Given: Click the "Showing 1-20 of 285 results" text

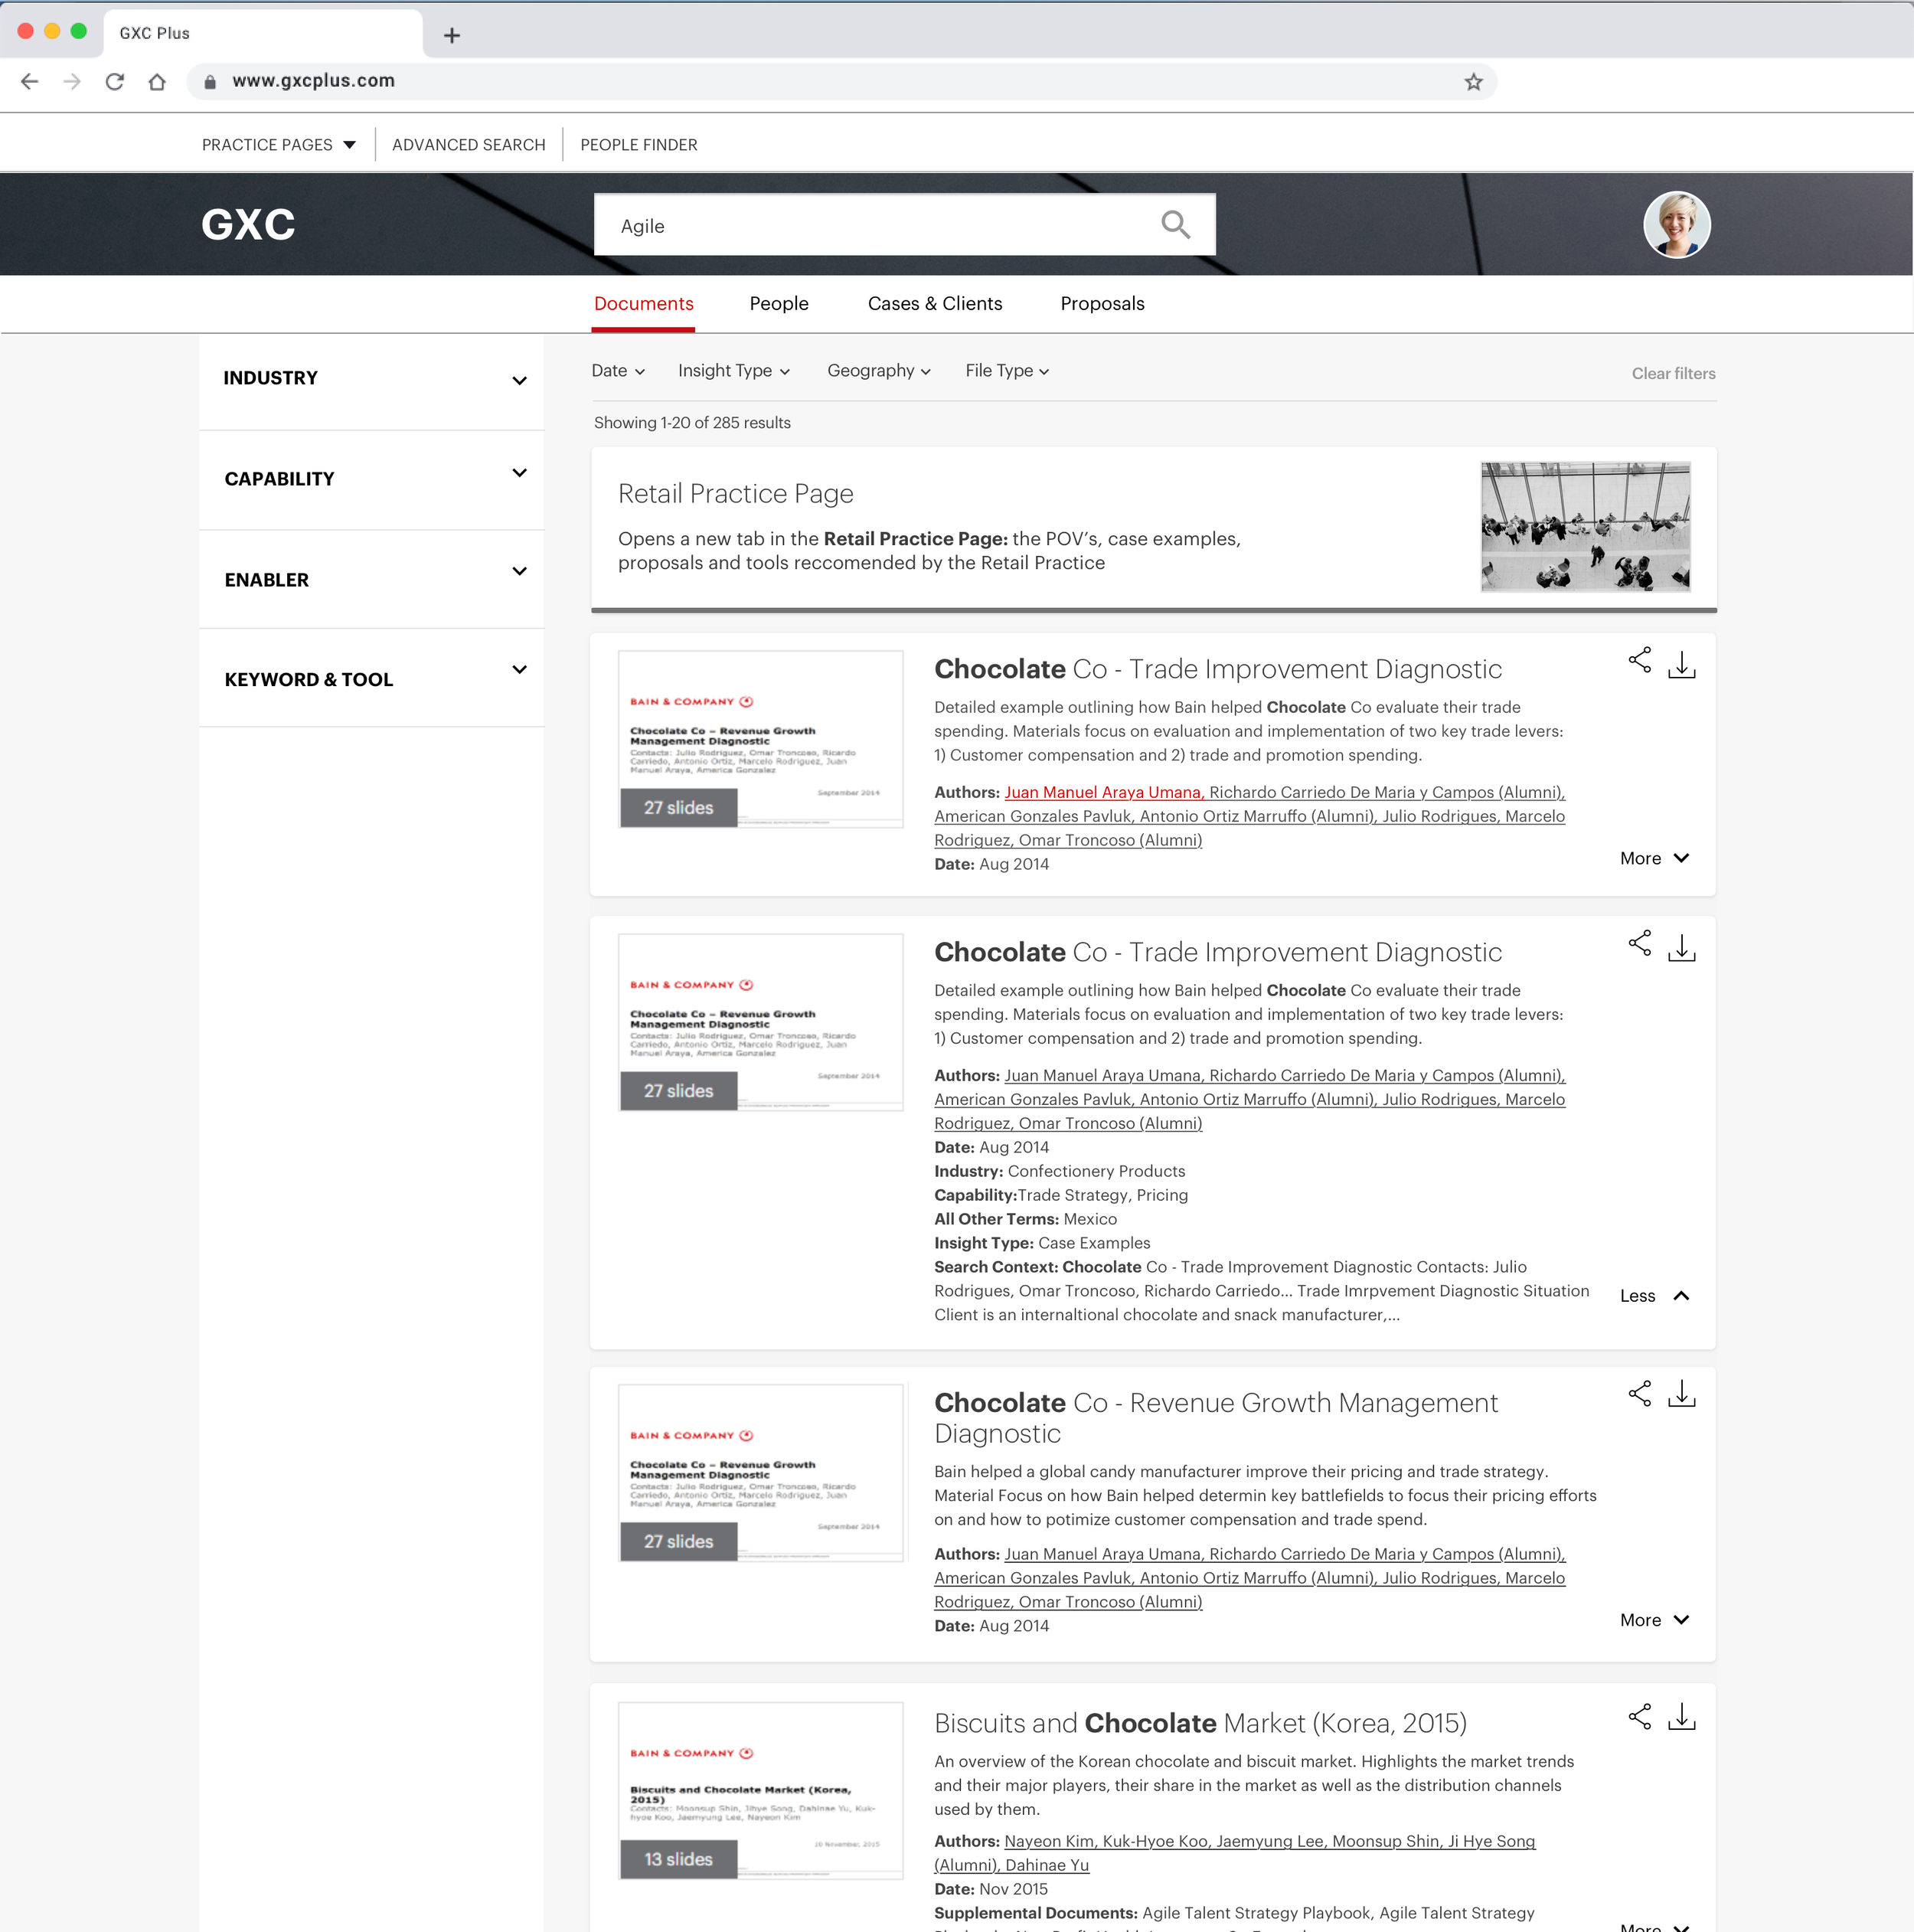Looking at the screenshot, I should (x=692, y=423).
